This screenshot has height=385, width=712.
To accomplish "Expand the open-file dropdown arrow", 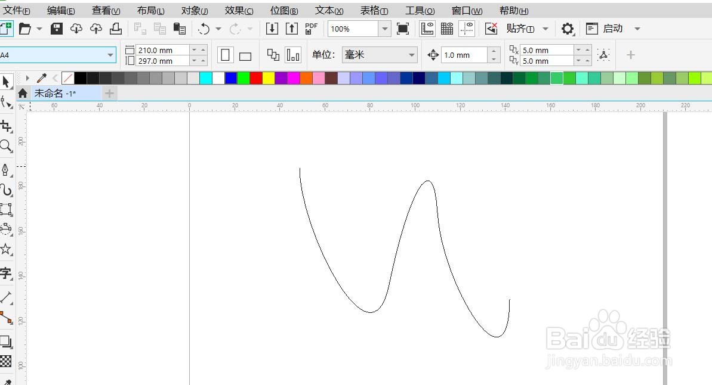I will coord(39,29).
